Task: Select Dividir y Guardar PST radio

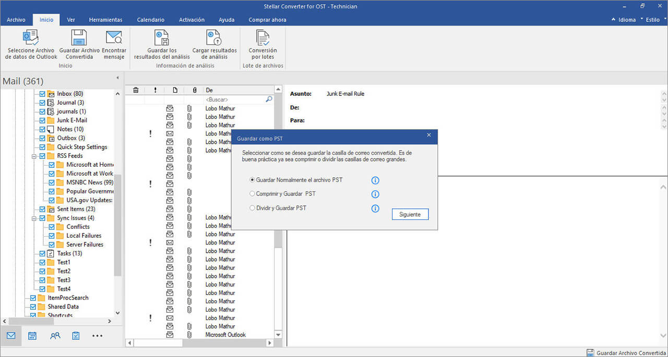Action: [x=253, y=208]
